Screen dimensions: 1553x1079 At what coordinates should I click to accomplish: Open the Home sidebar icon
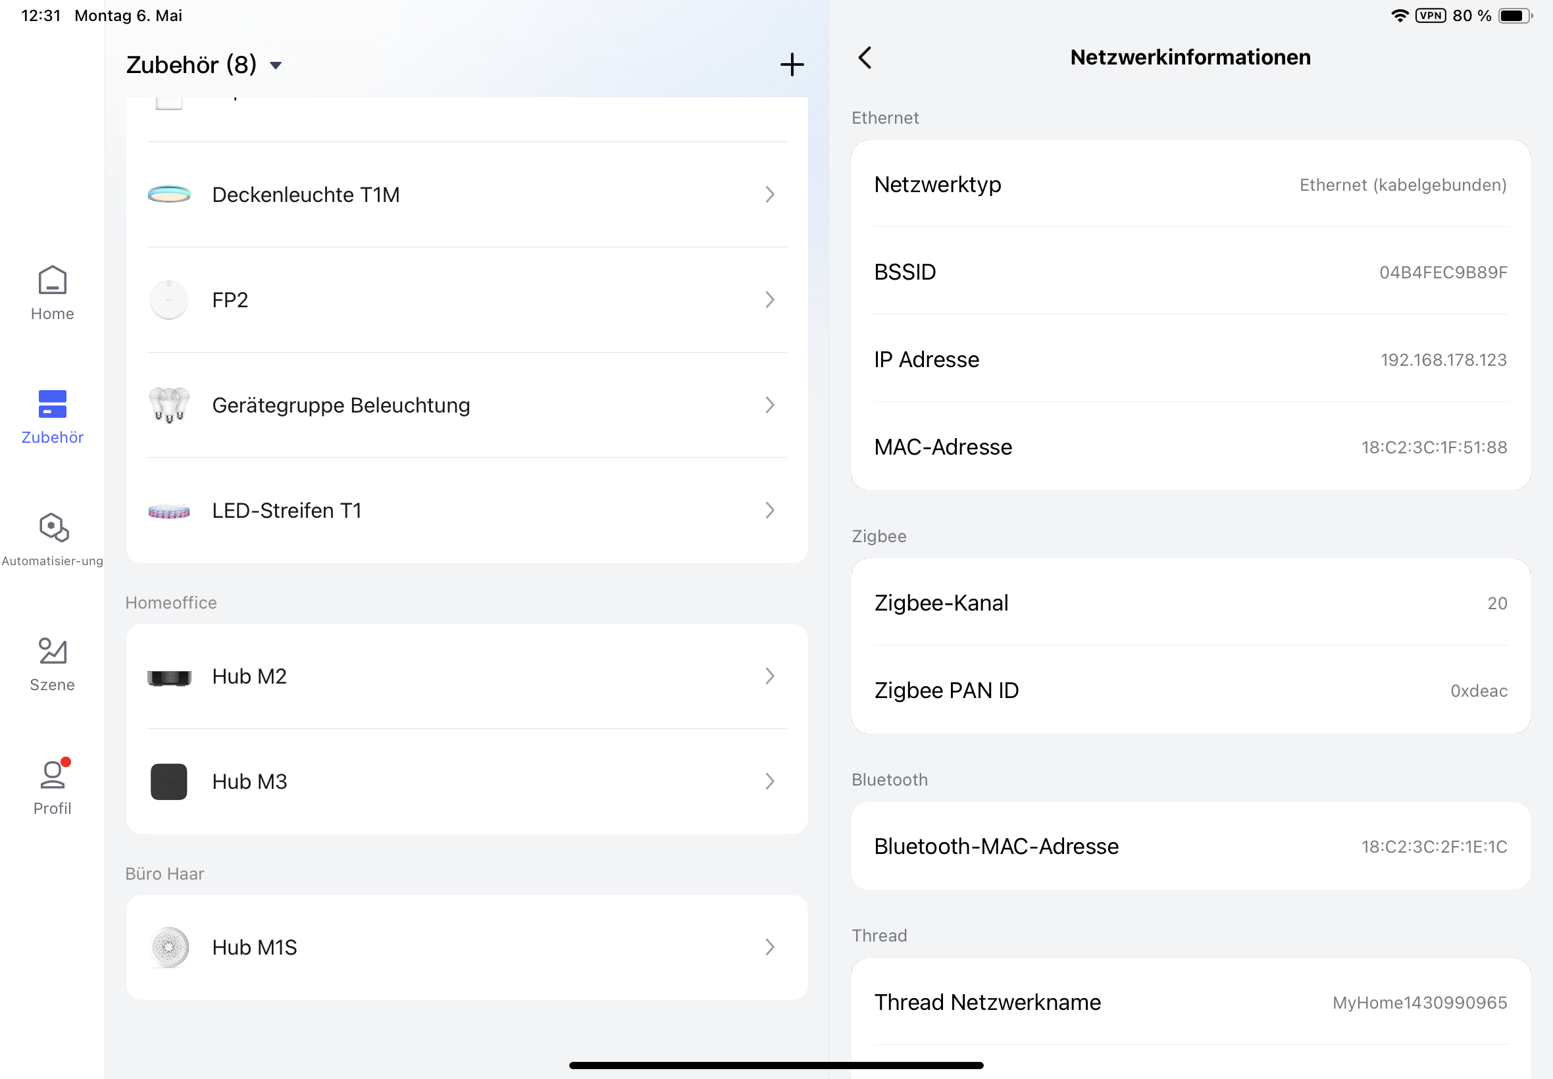click(x=52, y=293)
